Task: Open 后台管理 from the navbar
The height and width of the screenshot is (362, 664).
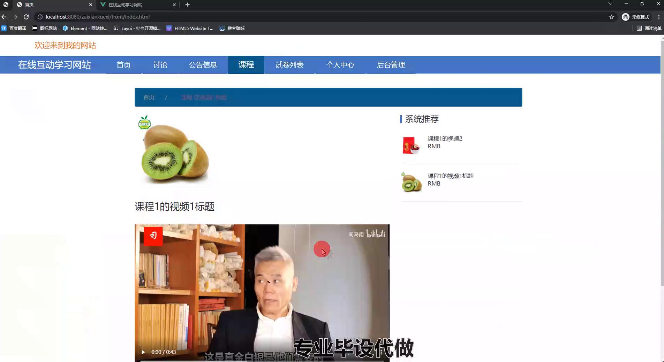Action: (391, 65)
